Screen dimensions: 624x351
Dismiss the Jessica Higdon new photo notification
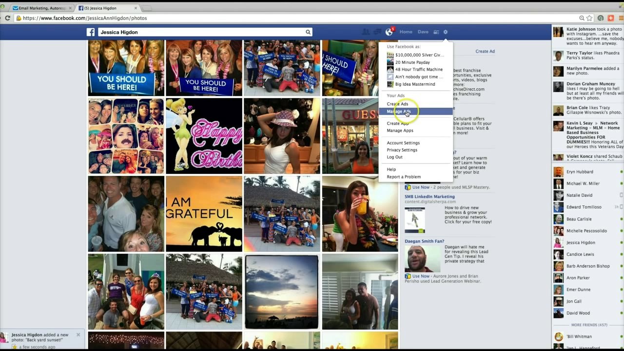click(x=78, y=334)
